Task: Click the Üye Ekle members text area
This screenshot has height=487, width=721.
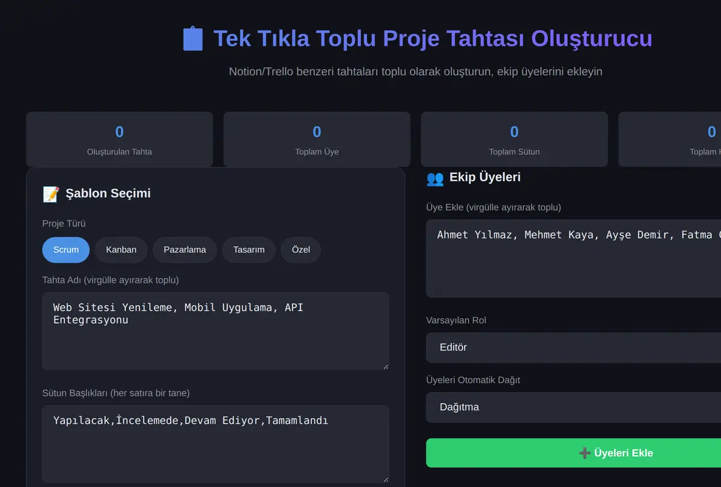Action: [574, 258]
